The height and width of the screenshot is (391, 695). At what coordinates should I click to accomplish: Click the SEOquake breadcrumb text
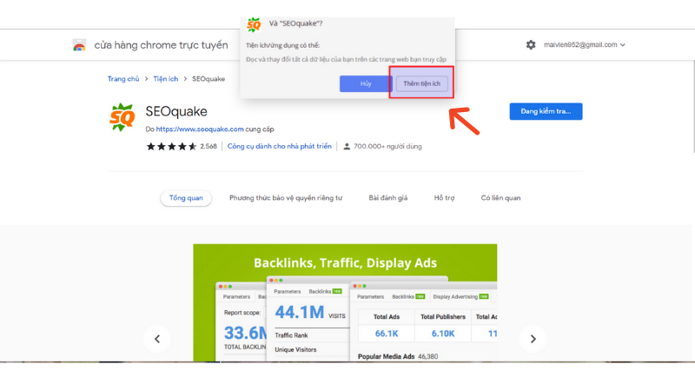[208, 79]
